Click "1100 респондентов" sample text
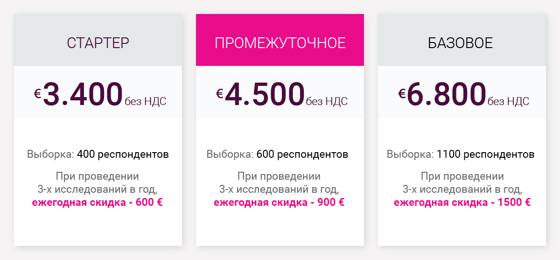This screenshot has width=560, height=260. (x=486, y=154)
